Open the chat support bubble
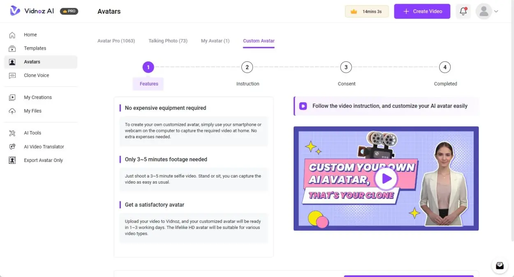The image size is (514, 277). click(499, 265)
